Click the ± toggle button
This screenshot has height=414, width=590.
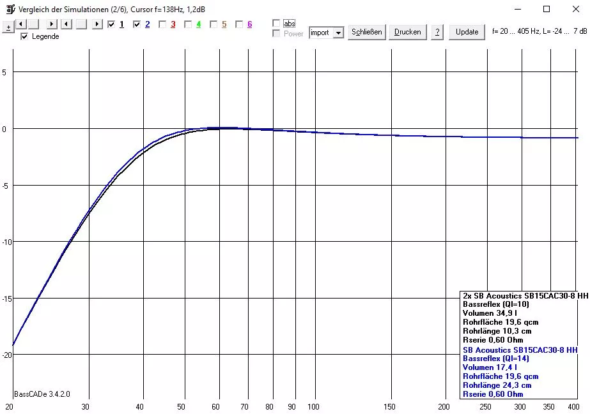(8, 27)
